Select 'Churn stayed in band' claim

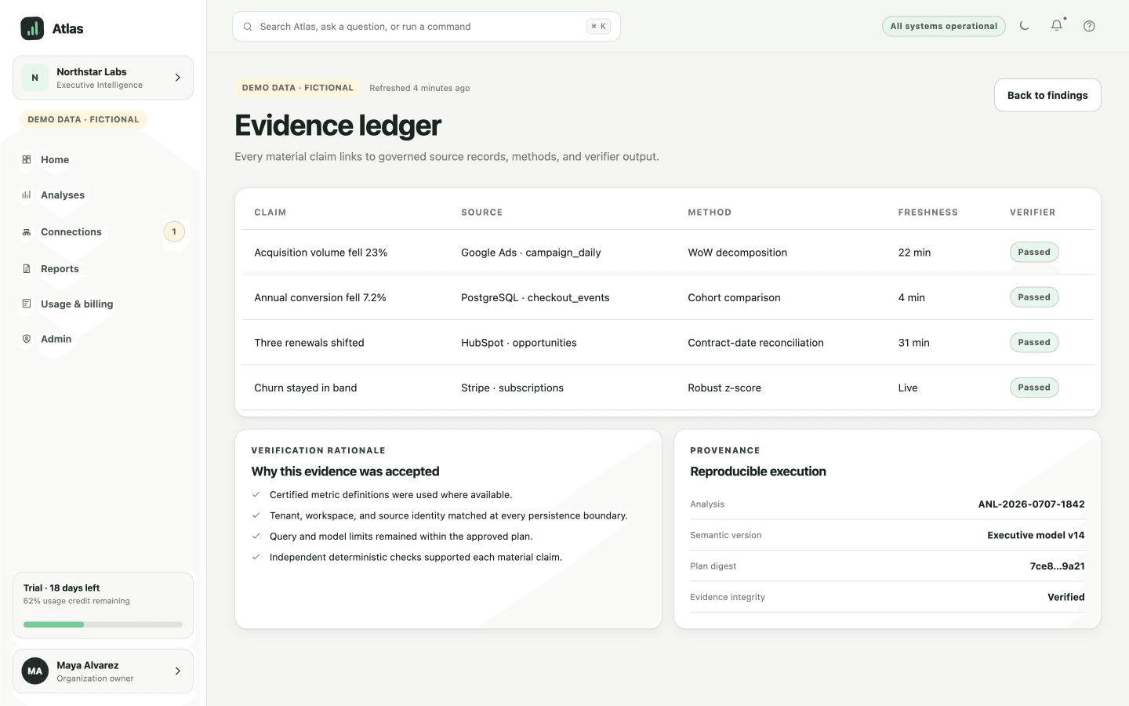(305, 388)
